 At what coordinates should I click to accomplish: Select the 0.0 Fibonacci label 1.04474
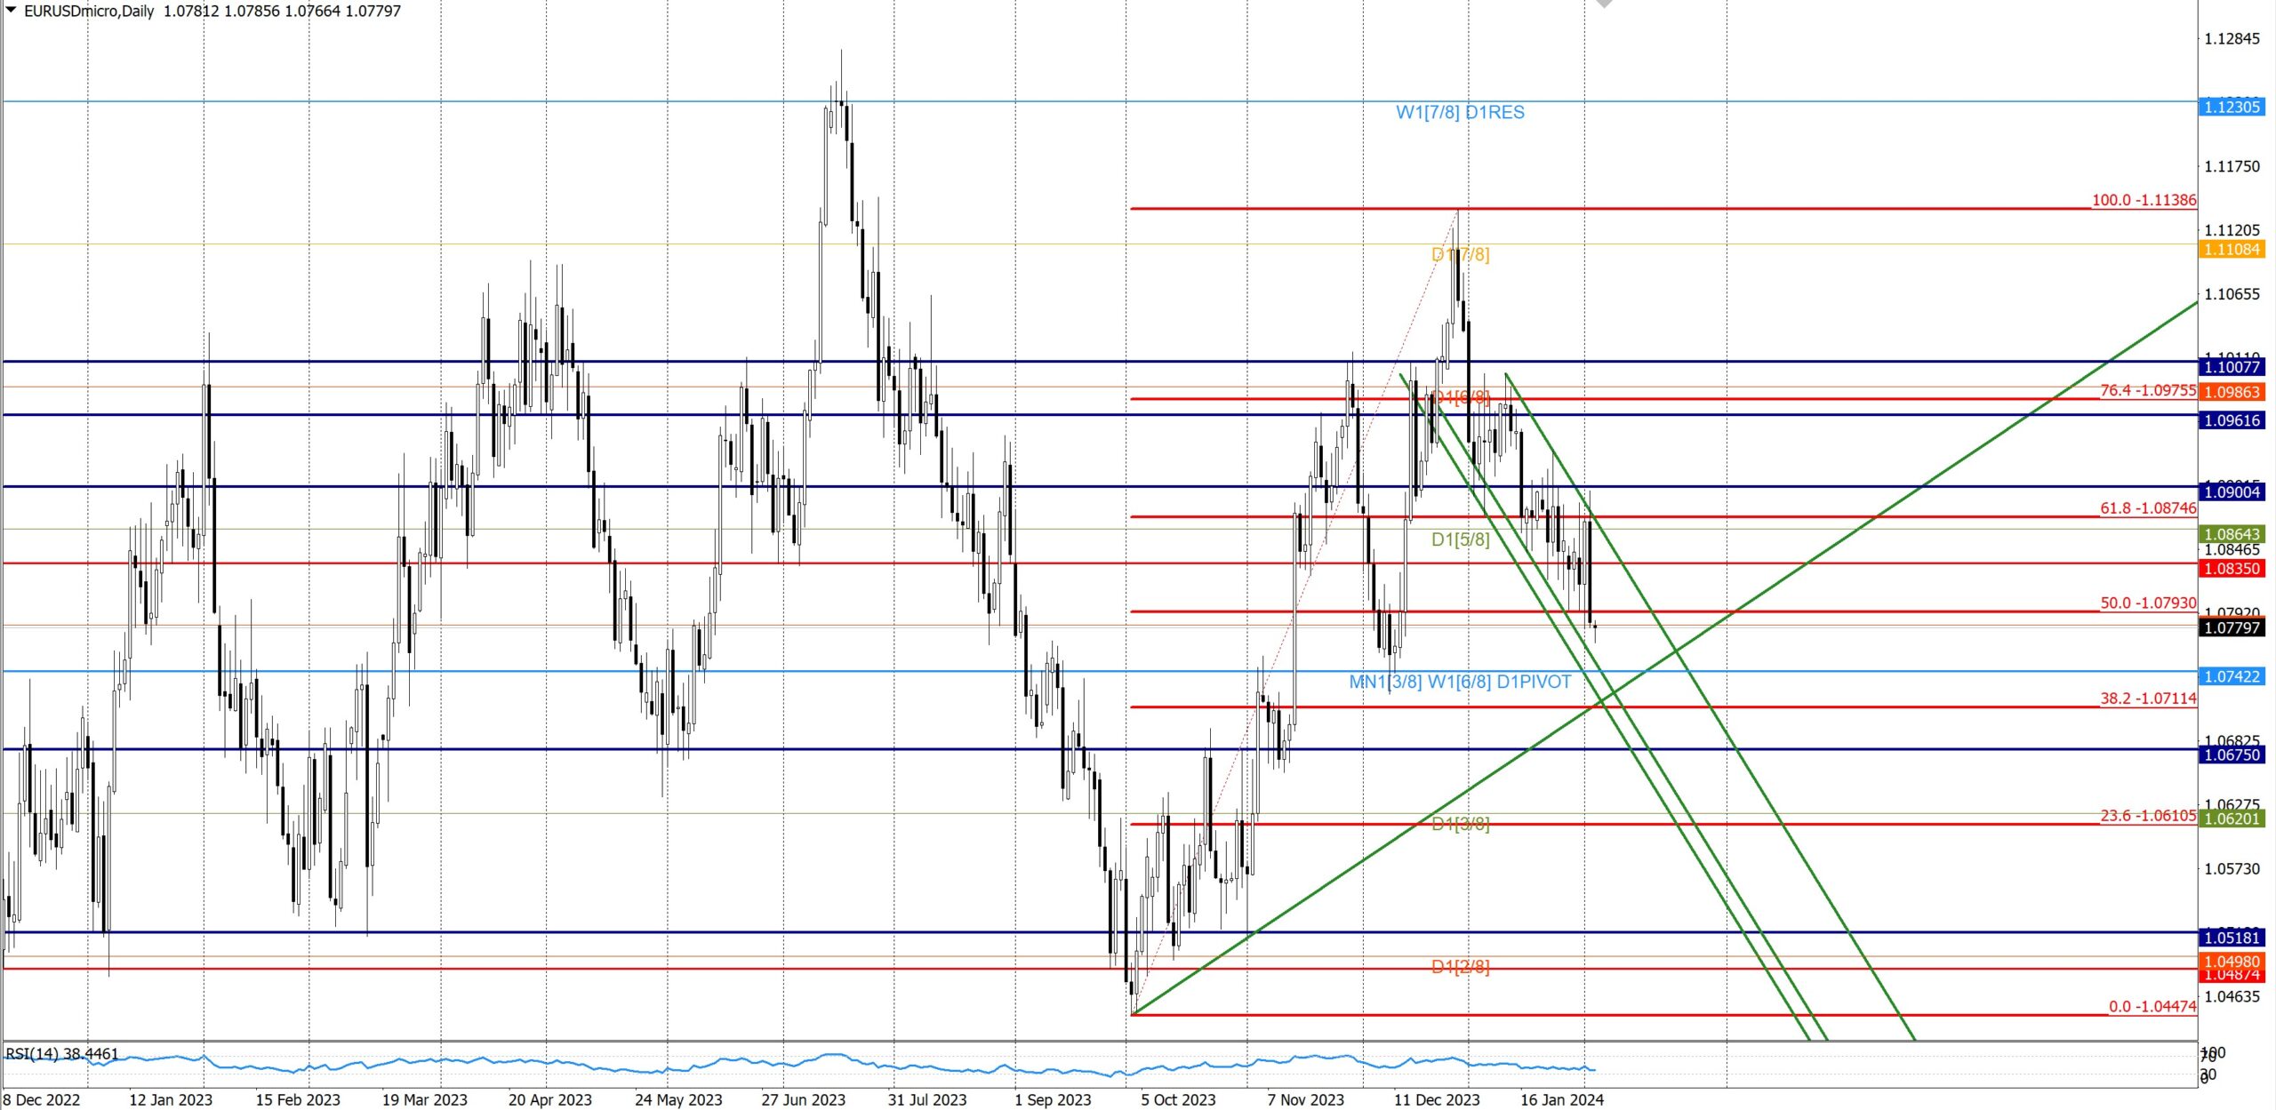2152,1006
